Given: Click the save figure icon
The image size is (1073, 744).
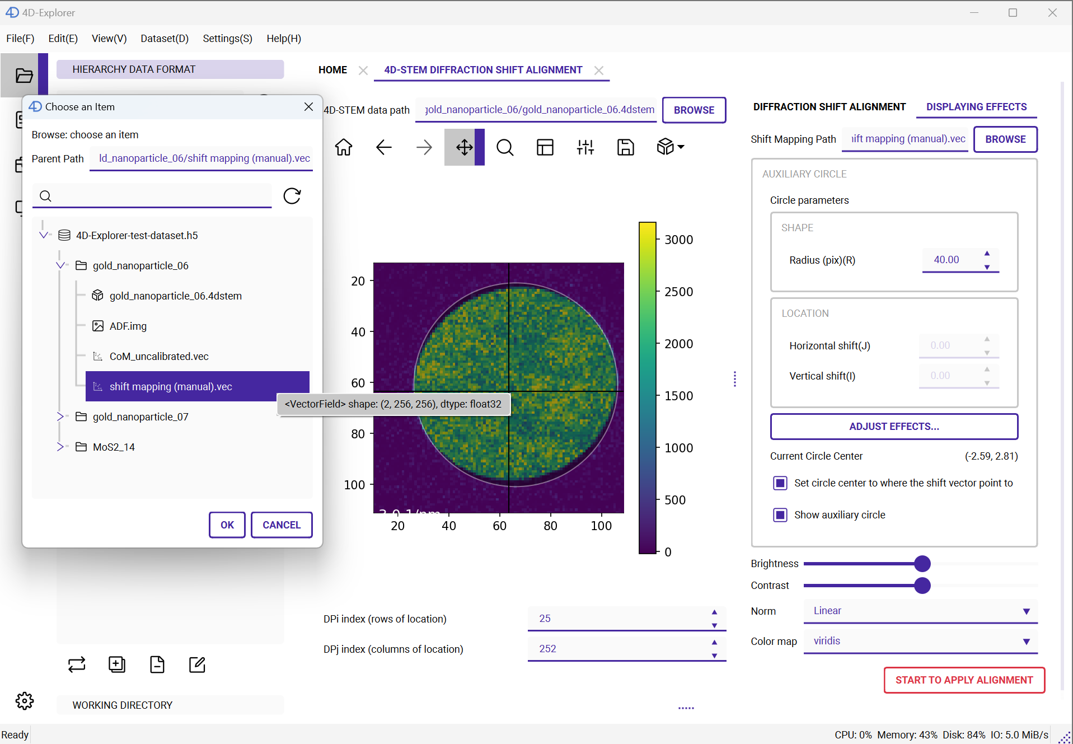Looking at the screenshot, I should tap(626, 147).
